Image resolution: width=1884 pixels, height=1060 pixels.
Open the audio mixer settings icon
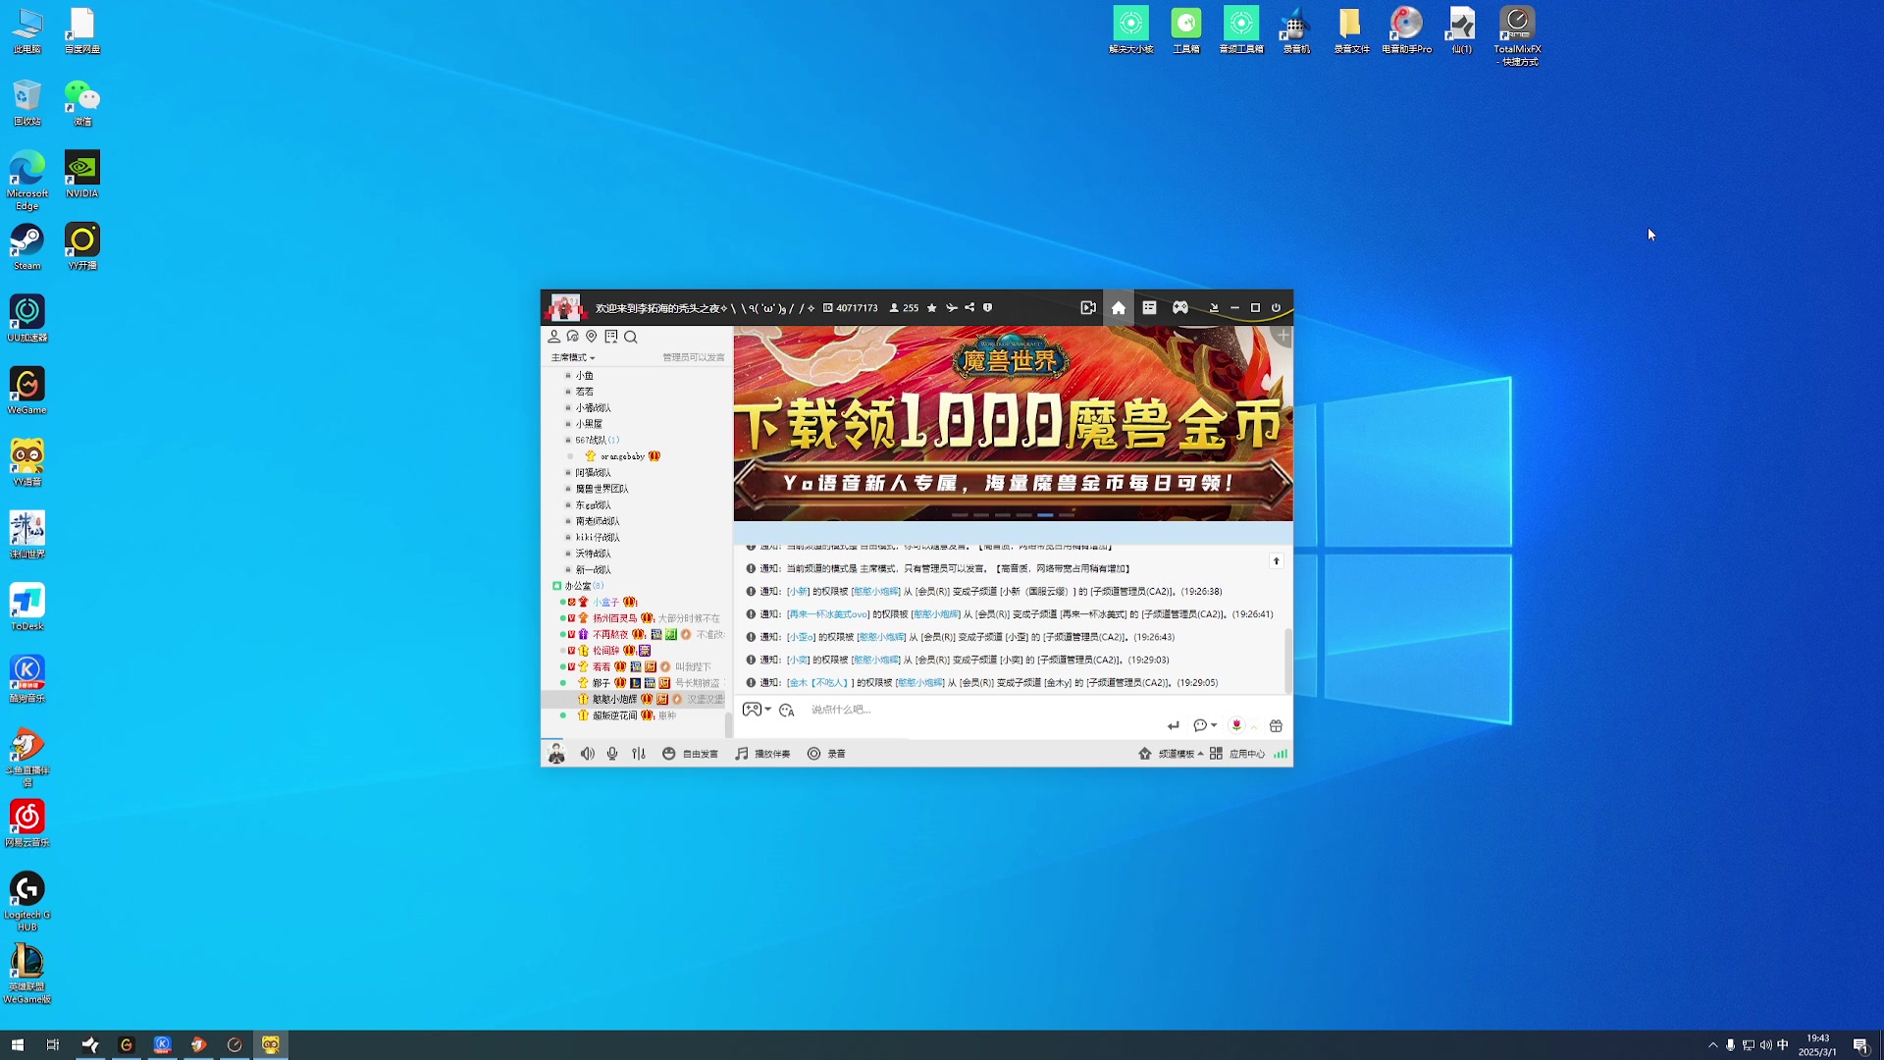pos(639,754)
